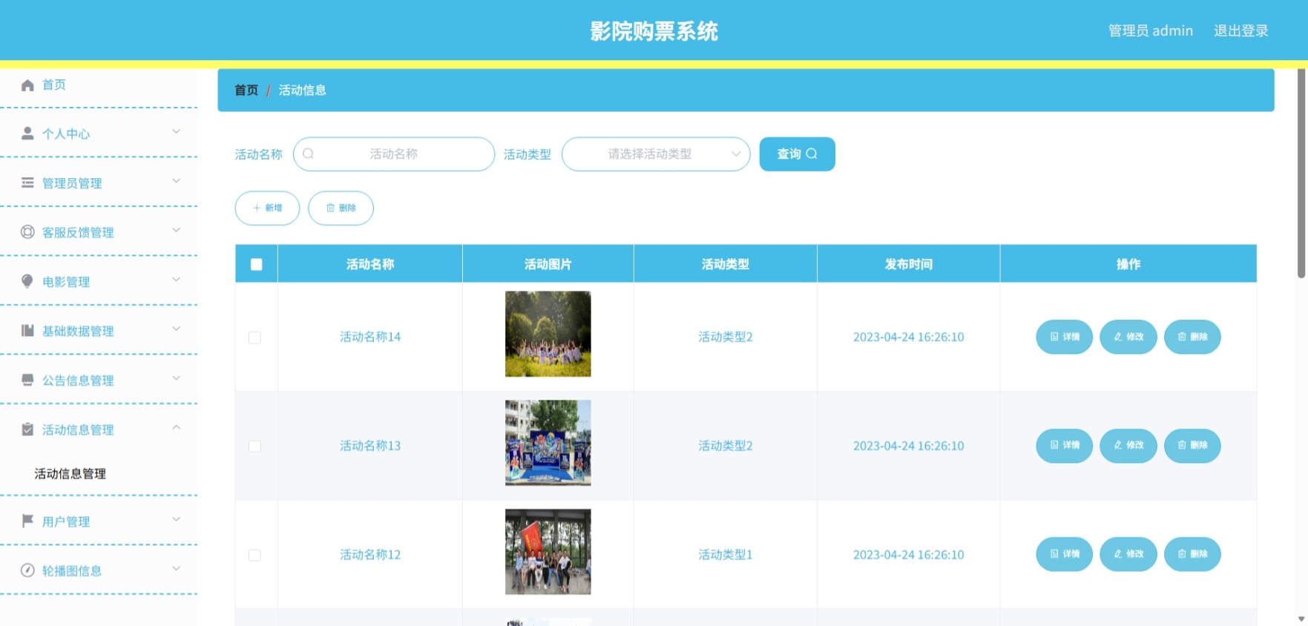Click the books icon beside 基础数据管理
The height and width of the screenshot is (626, 1308).
pos(27,331)
